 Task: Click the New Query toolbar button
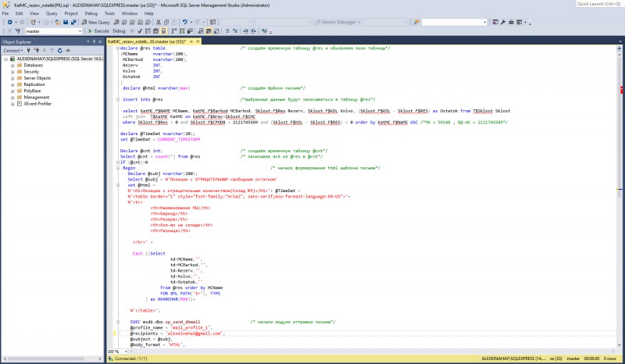(97, 22)
